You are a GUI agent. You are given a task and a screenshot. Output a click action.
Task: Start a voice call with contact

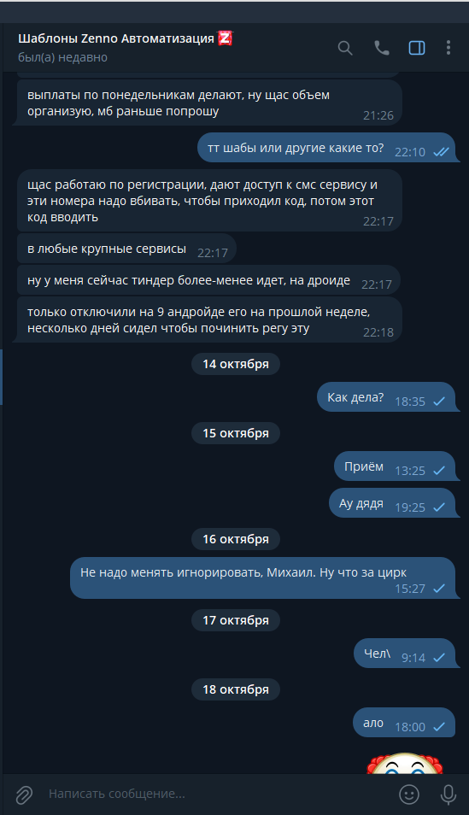pos(382,48)
